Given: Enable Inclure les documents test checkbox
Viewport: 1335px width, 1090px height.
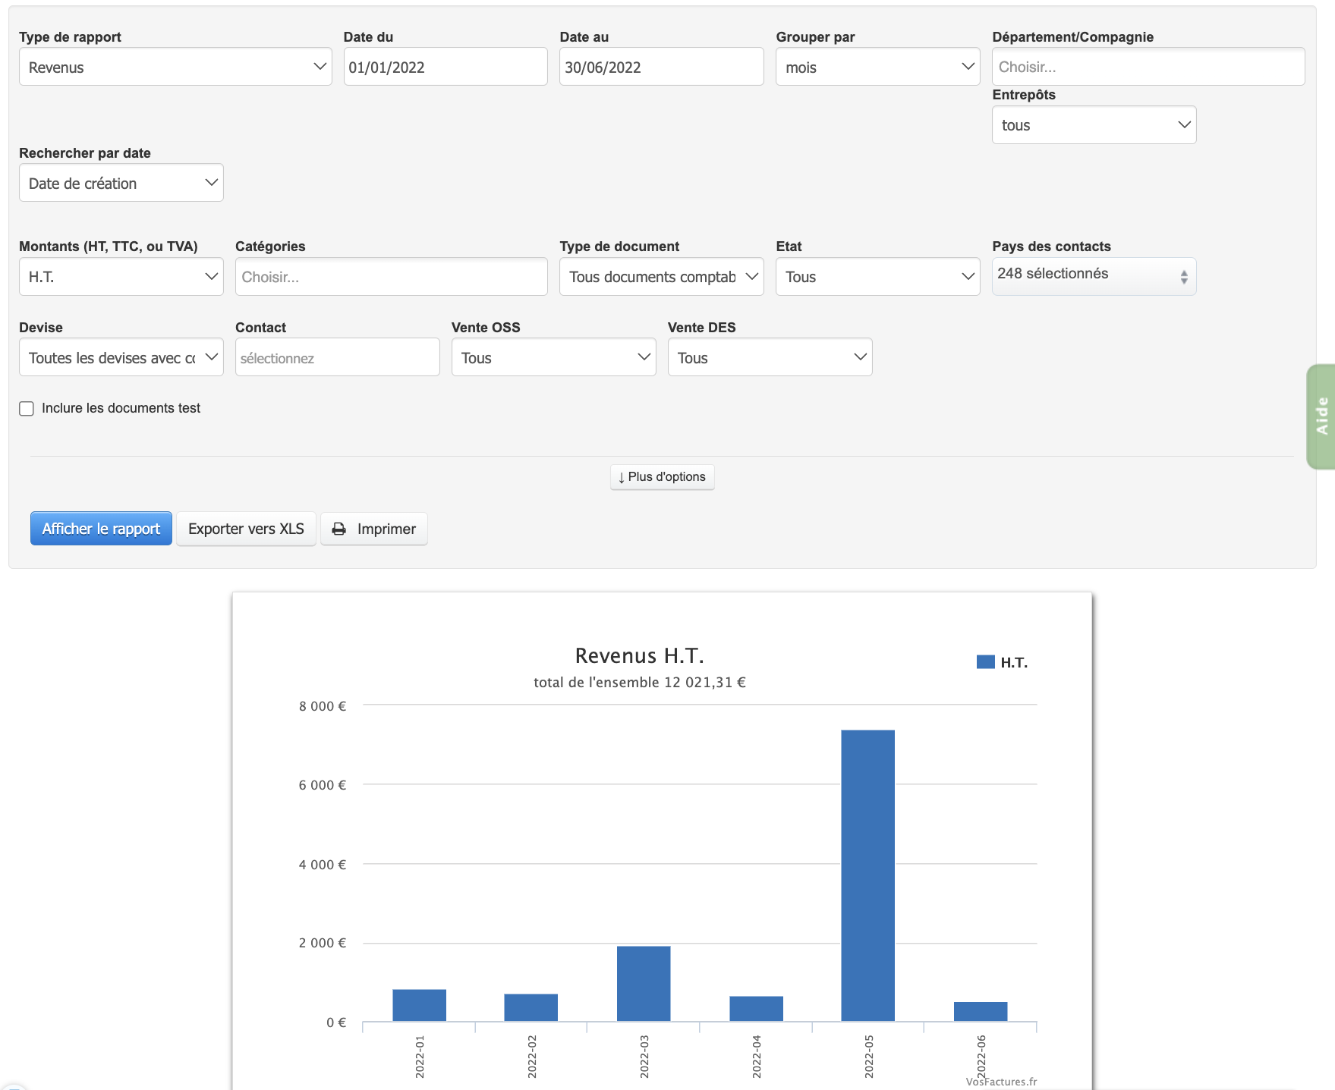Looking at the screenshot, I should tap(27, 409).
